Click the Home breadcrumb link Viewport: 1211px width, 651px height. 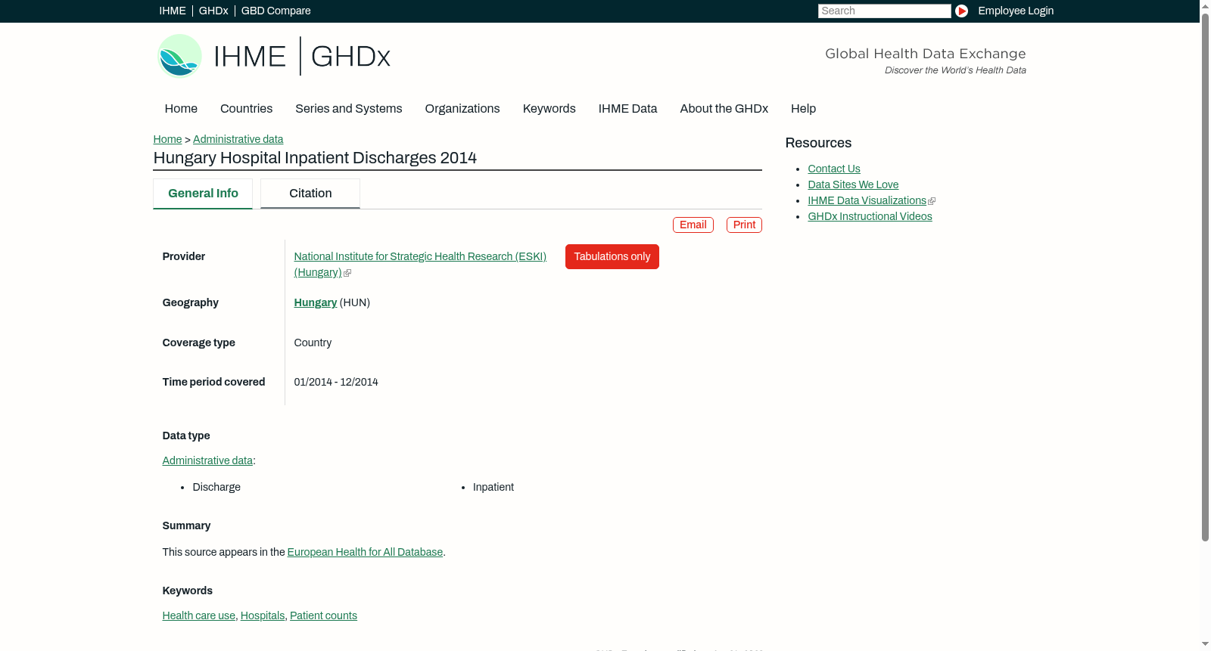tap(167, 139)
